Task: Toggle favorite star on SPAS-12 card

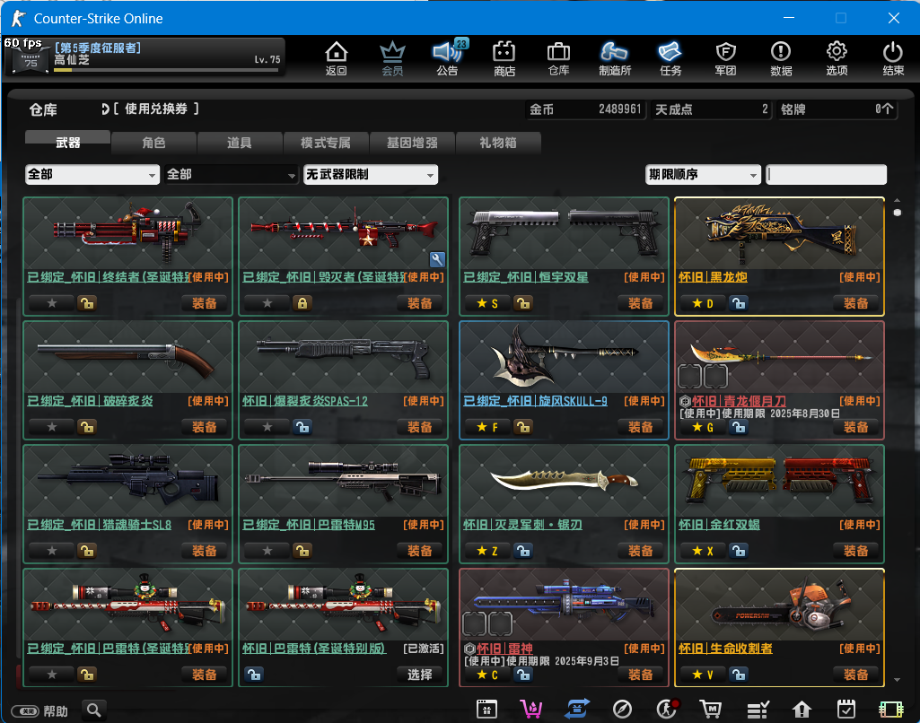Action: pyautogui.click(x=267, y=427)
